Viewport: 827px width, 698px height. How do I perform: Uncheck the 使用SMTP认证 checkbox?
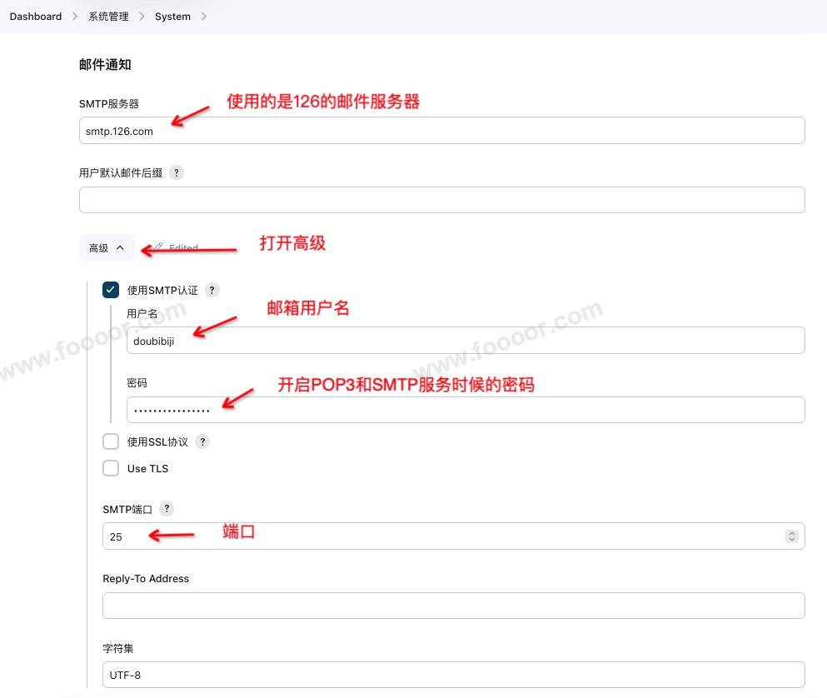pyautogui.click(x=111, y=290)
